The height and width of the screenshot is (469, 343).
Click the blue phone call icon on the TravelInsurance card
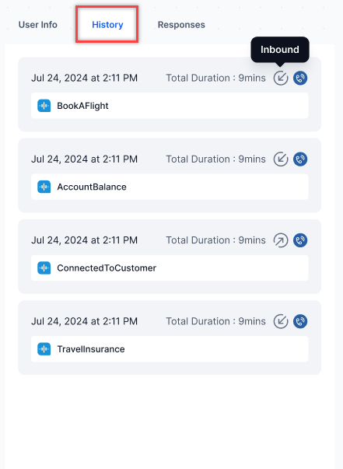tap(300, 321)
